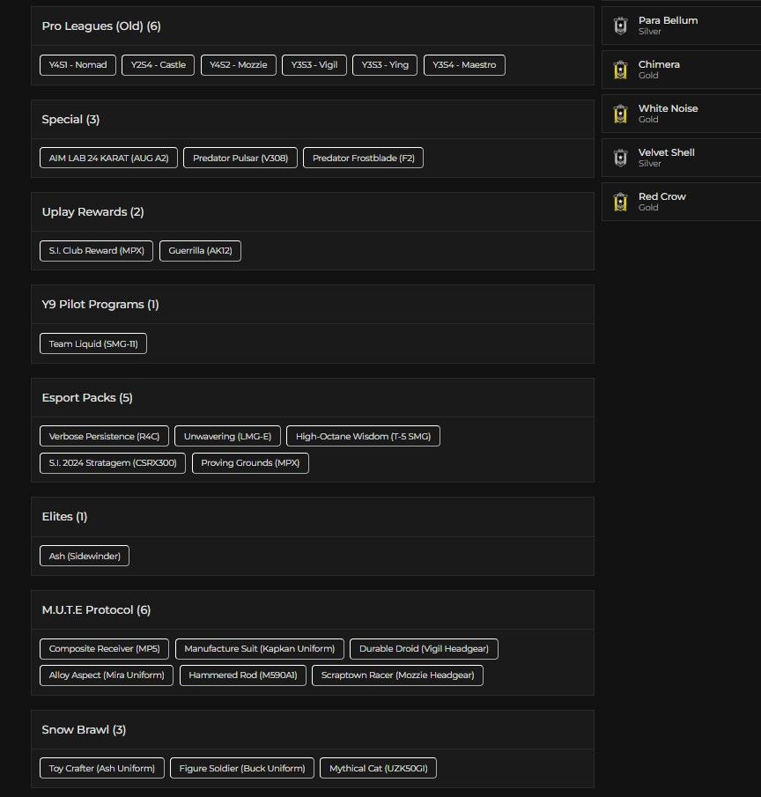Click the M.U.T.E Protocol (6) heading

96,610
